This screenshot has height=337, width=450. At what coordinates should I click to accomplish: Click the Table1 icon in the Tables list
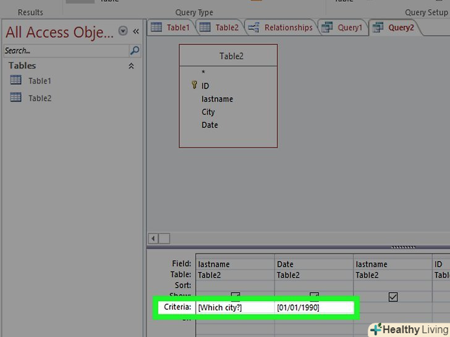point(16,80)
